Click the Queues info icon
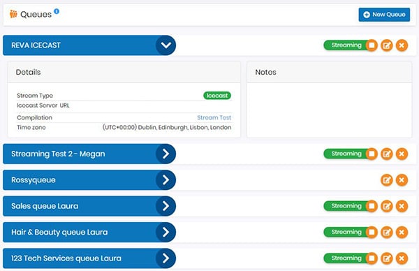 (57, 11)
